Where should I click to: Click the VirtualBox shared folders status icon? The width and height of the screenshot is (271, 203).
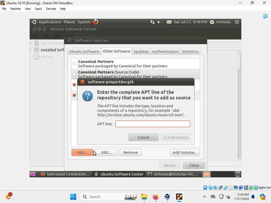[231, 188]
